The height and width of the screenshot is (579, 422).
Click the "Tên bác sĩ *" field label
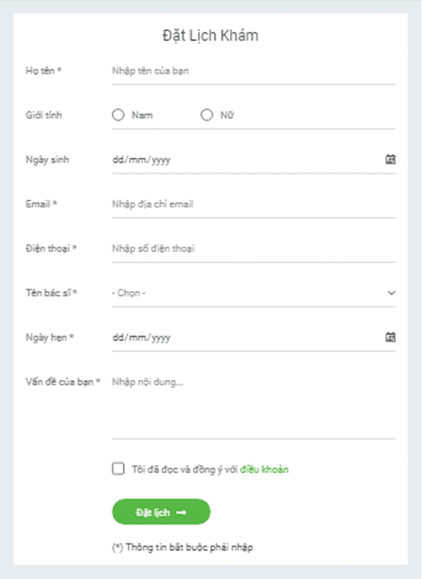coord(51,292)
